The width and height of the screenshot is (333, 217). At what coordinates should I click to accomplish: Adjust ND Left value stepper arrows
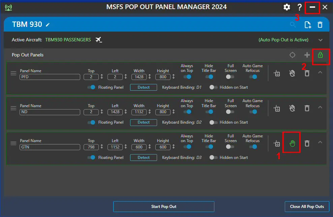[126, 112]
